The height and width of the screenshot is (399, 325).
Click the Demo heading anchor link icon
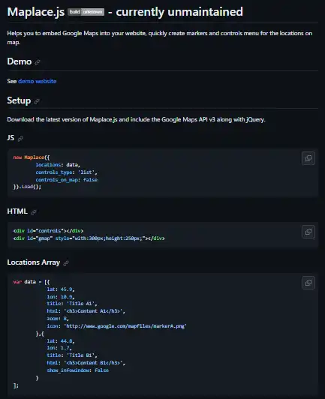38,62
